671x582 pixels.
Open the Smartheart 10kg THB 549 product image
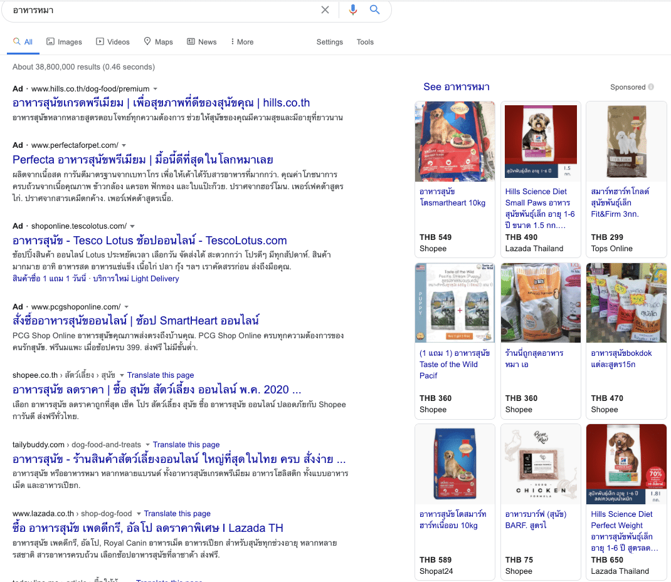click(x=455, y=142)
